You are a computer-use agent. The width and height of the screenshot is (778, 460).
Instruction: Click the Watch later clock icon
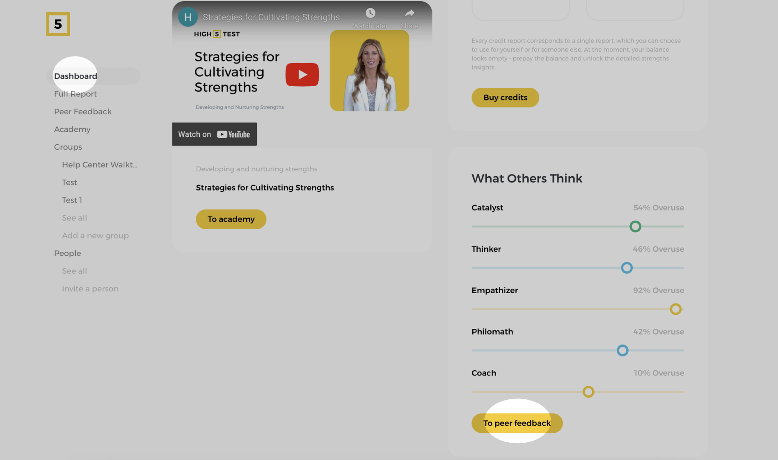[x=370, y=14]
